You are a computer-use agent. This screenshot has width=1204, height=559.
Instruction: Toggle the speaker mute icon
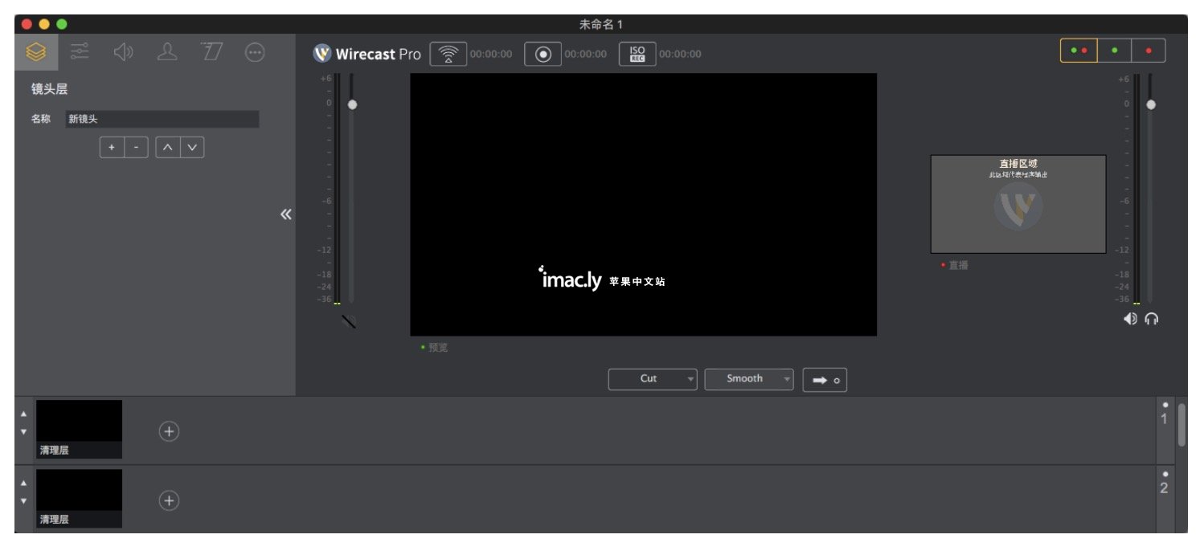coord(1130,319)
